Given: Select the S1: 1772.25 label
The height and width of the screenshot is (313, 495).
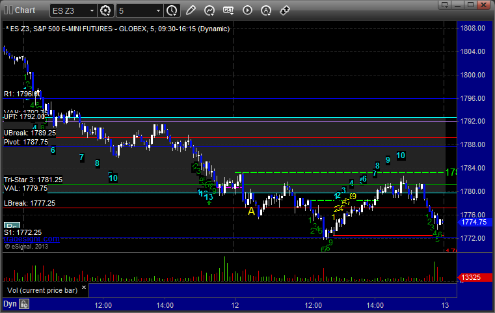Looking at the screenshot, I should tap(22, 232).
